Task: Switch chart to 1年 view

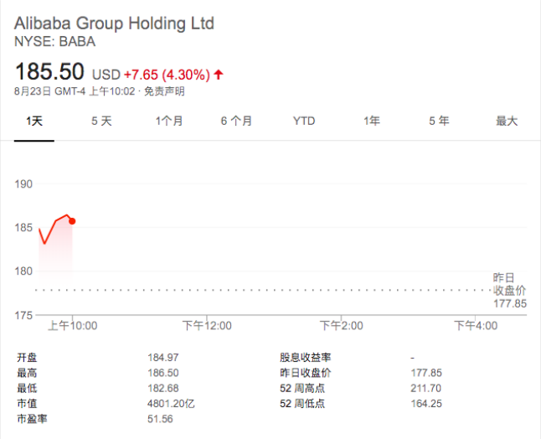Action: (x=372, y=121)
